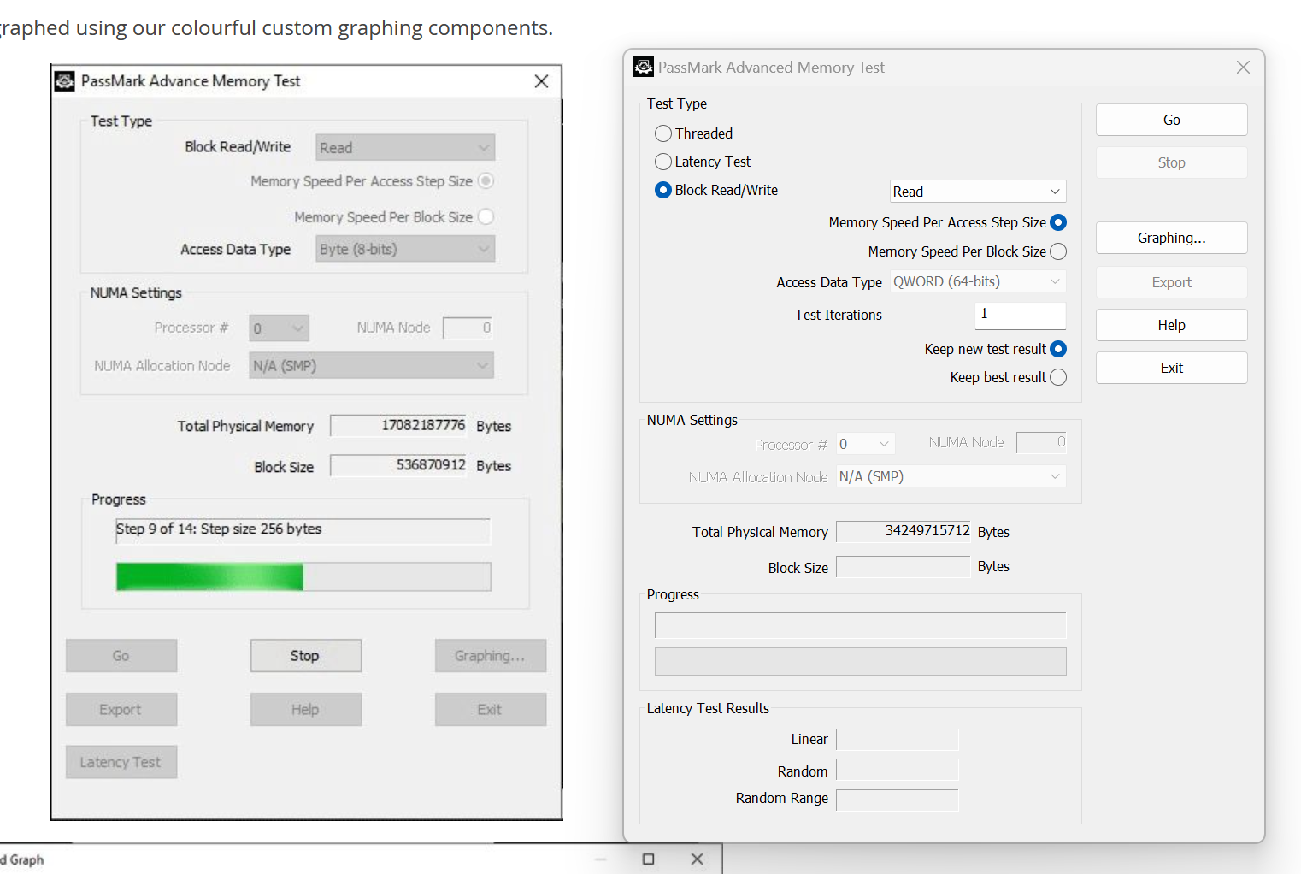Click NUMA Node field in Advanced window

[x=1041, y=442]
